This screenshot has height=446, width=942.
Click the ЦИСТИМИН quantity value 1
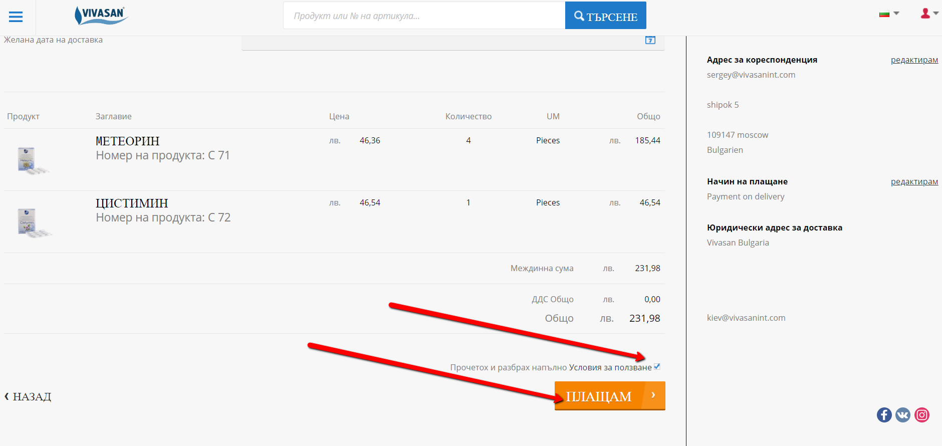[x=468, y=203]
